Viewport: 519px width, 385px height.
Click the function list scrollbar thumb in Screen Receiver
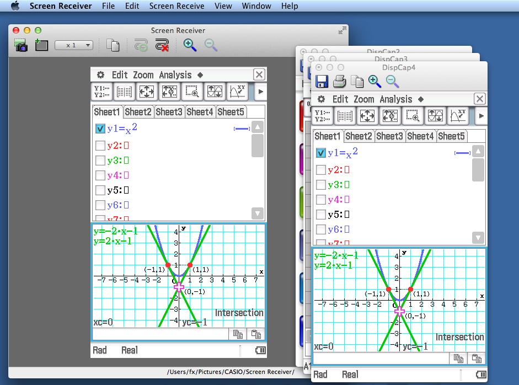point(258,146)
